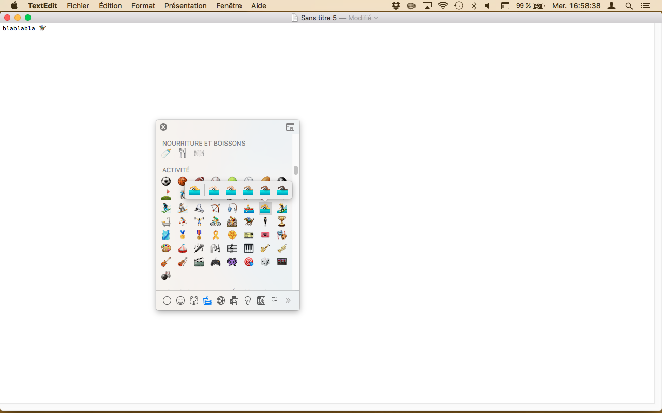Image resolution: width=662 pixels, height=413 pixels.
Task: Insert the fork and knife emoji
Action: click(183, 153)
